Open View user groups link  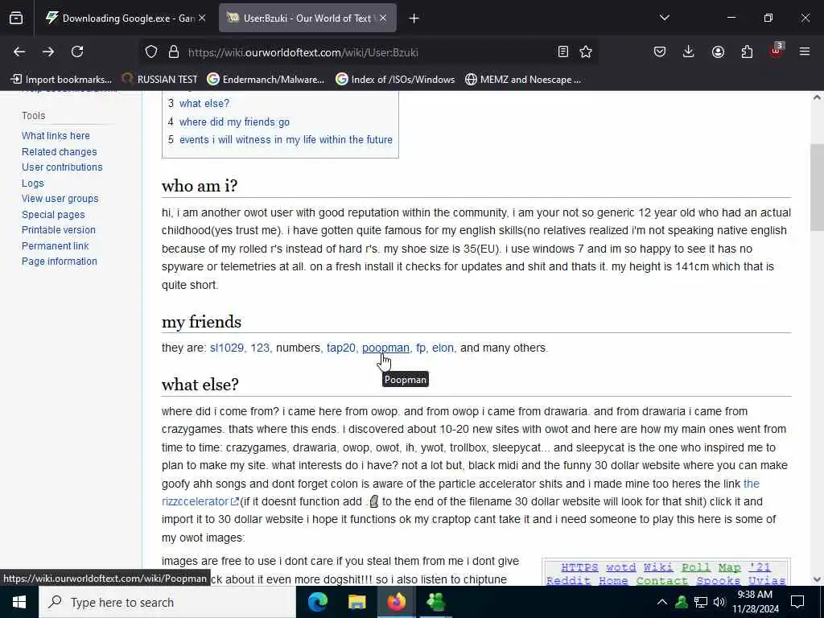[60, 199]
